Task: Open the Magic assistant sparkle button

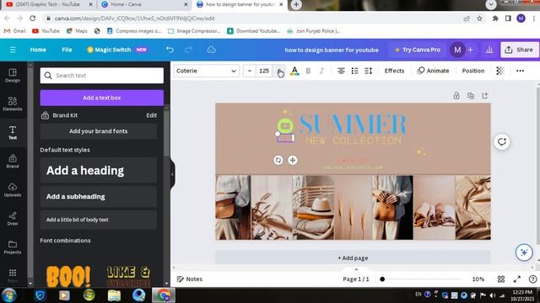Action: [x=524, y=252]
